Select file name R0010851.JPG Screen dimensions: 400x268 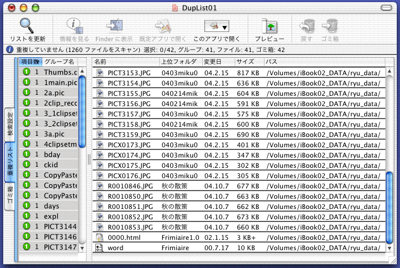(130, 207)
